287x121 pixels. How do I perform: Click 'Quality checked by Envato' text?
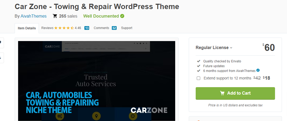pyautogui.click(x=222, y=61)
